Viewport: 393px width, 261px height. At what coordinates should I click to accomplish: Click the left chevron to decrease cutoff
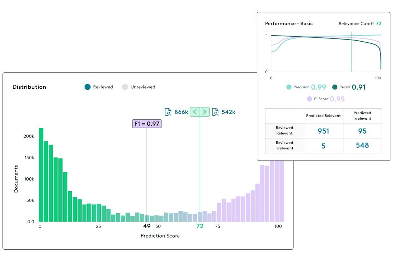tap(195, 111)
